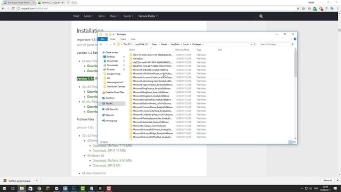The width and height of the screenshot is (341, 192).
Task: Open Chrome from the taskbar
Action: tap(39, 188)
